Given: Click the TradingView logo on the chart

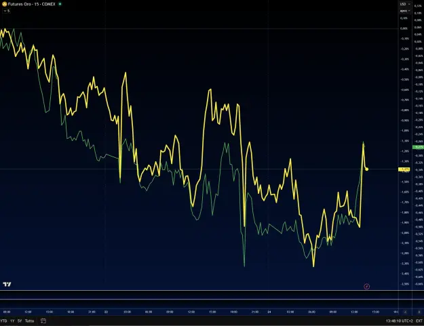Looking at the screenshot, I should click(7, 284).
